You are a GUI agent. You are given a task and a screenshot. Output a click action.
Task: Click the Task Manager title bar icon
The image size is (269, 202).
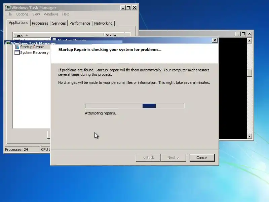point(8,7)
